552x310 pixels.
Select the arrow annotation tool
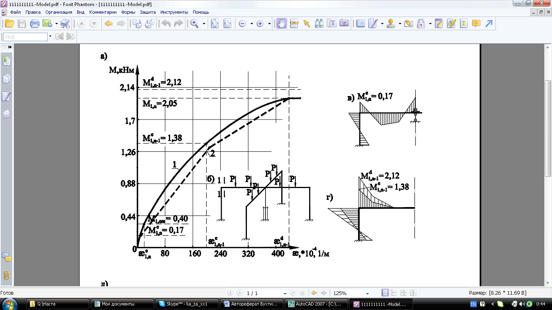click(x=489, y=23)
